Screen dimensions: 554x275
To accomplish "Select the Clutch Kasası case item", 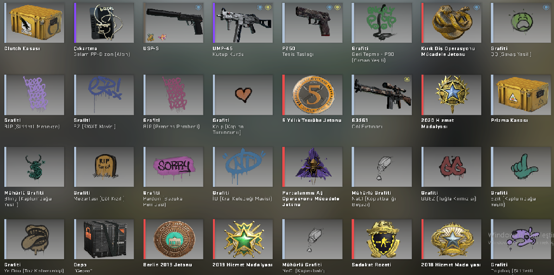I will pyautogui.click(x=34, y=23).
